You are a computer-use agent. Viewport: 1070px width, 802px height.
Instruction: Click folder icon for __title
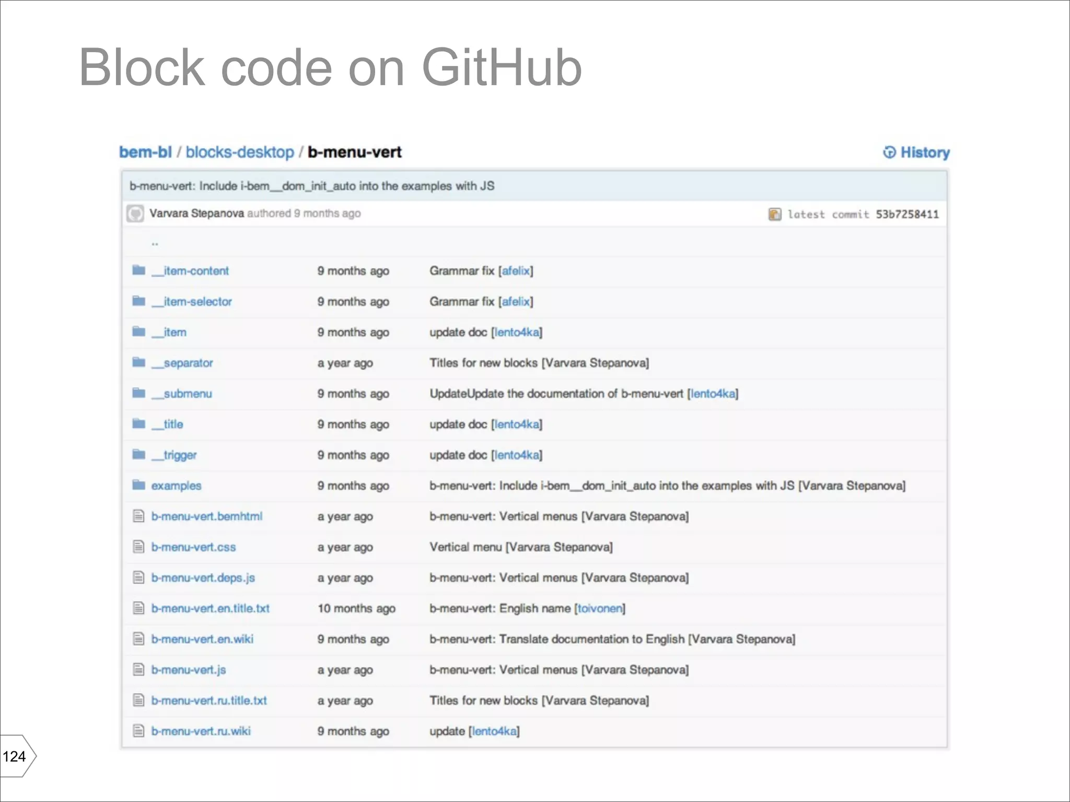click(138, 423)
